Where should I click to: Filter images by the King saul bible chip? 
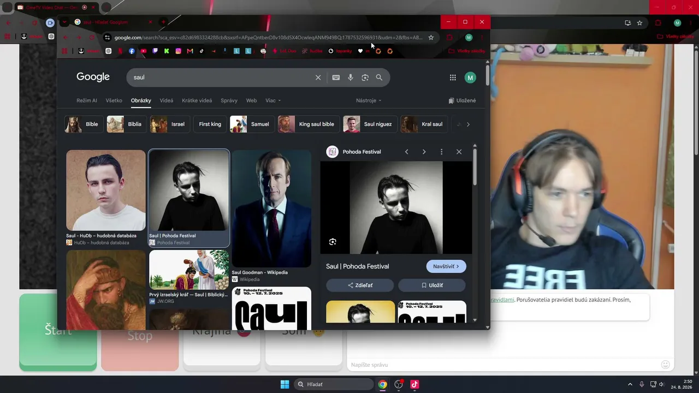tap(309, 124)
